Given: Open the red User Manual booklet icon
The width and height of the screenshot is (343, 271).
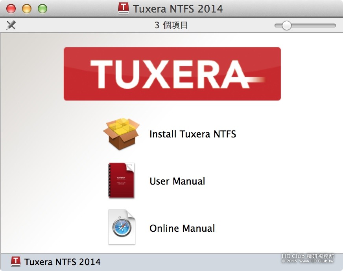Looking at the screenshot, I should (121, 181).
